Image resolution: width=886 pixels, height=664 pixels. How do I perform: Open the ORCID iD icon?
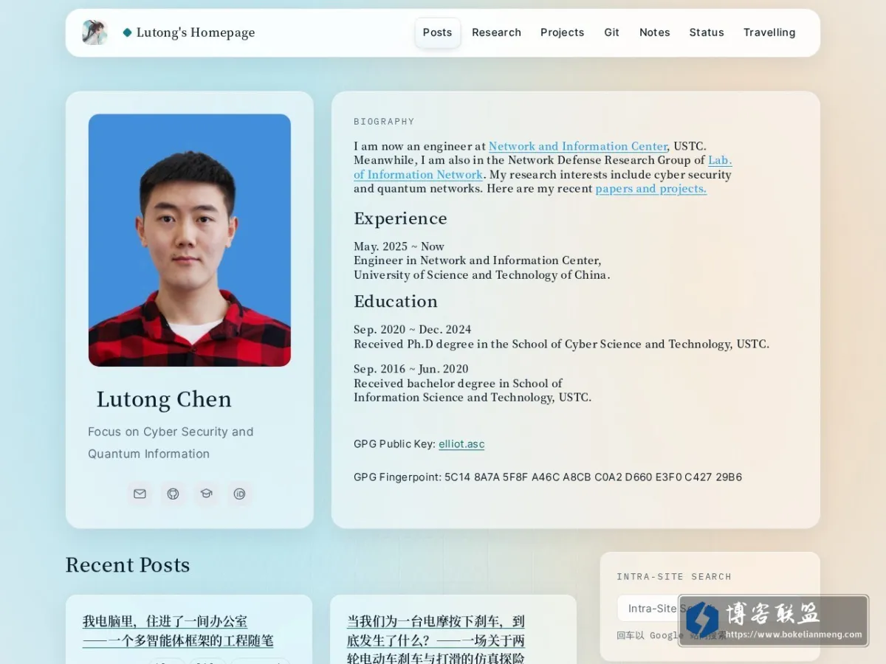click(x=239, y=494)
